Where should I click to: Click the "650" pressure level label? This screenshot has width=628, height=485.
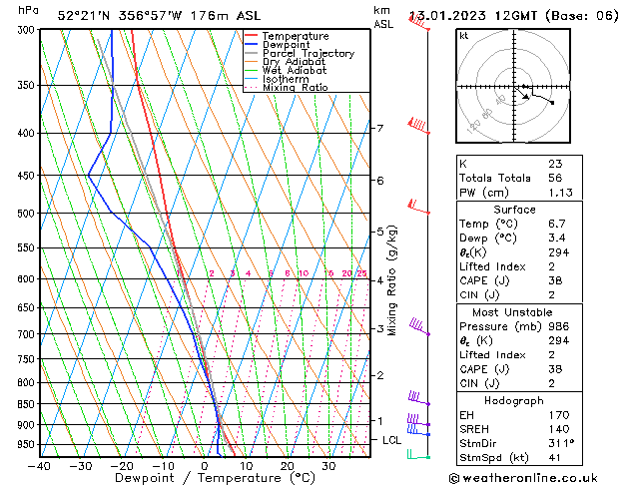point(28,307)
